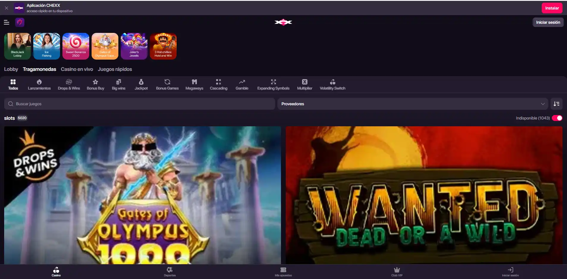Screen dimensions: 567x279
Task: Close the CHEXX app install banner
Action: click(x=7, y=8)
